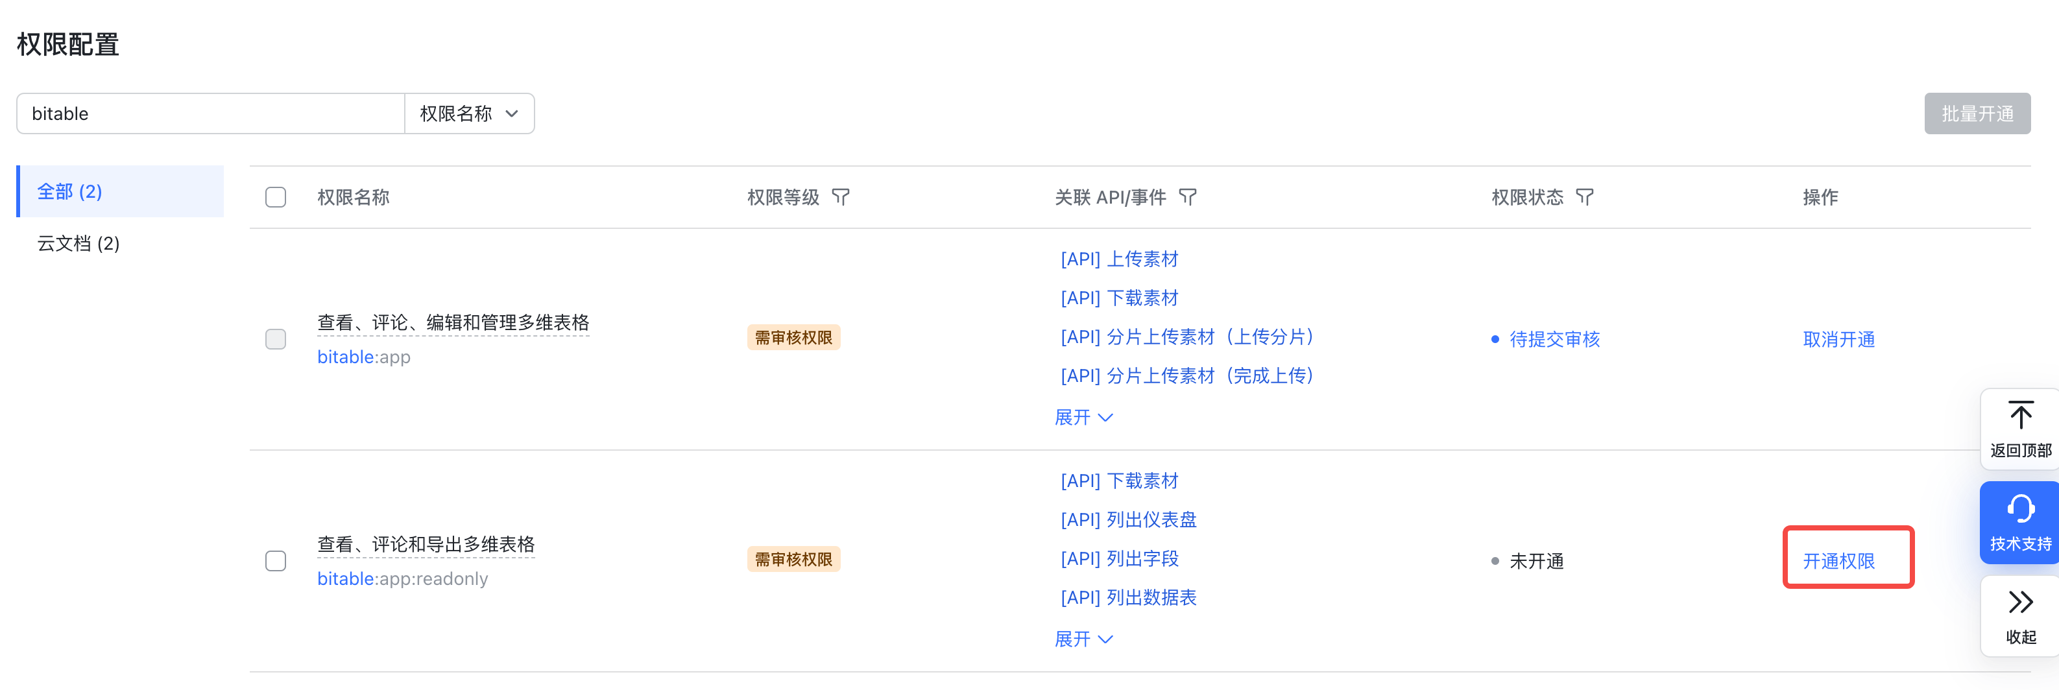Toggle checkbox for bitable:app permission row

click(276, 339)
